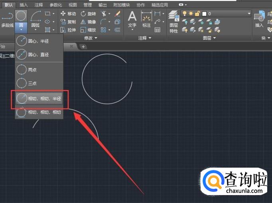The width and height of the screenshot is (272, 203).
Task: Choose Center, Radius (圆心, 半径) circle option
Action: coord(39,41)
